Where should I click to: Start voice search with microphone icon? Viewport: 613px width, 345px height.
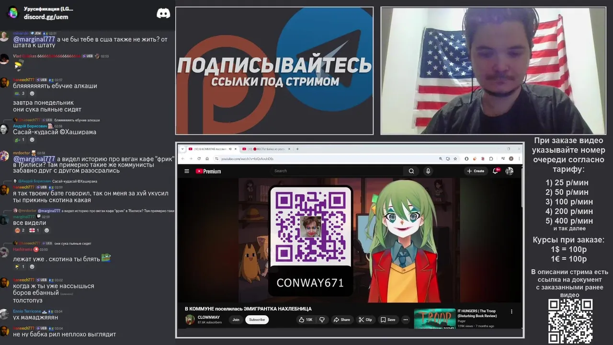tap(428, 171)
